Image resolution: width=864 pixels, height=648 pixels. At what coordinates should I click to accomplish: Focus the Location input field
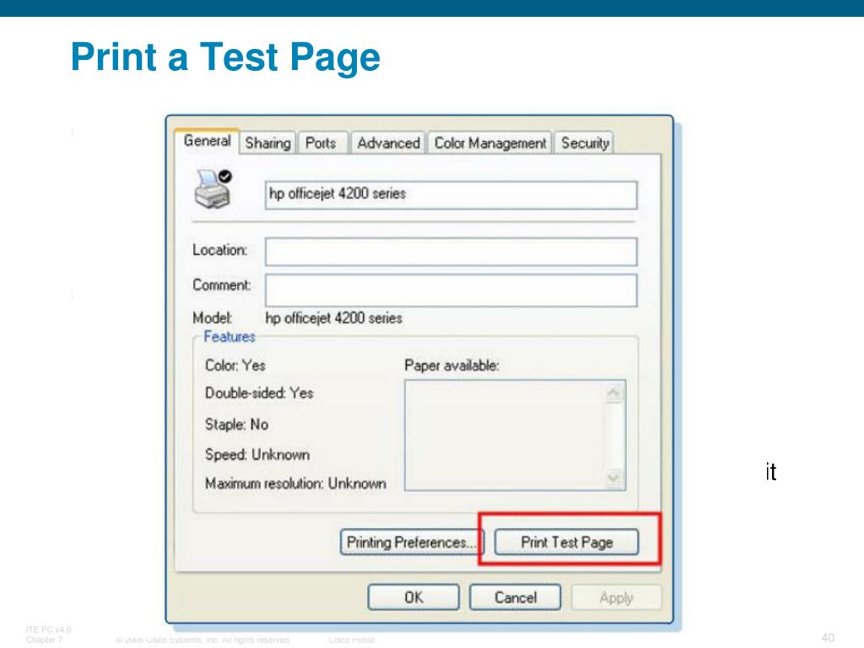pos(451,251)
